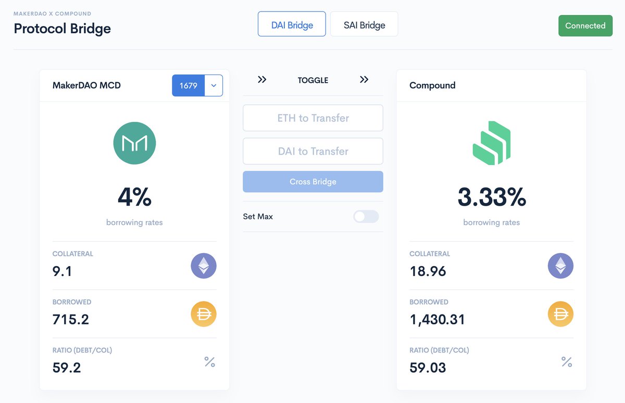
Task: Click the Compound ratio value 59.03
Action: point(428,368)
